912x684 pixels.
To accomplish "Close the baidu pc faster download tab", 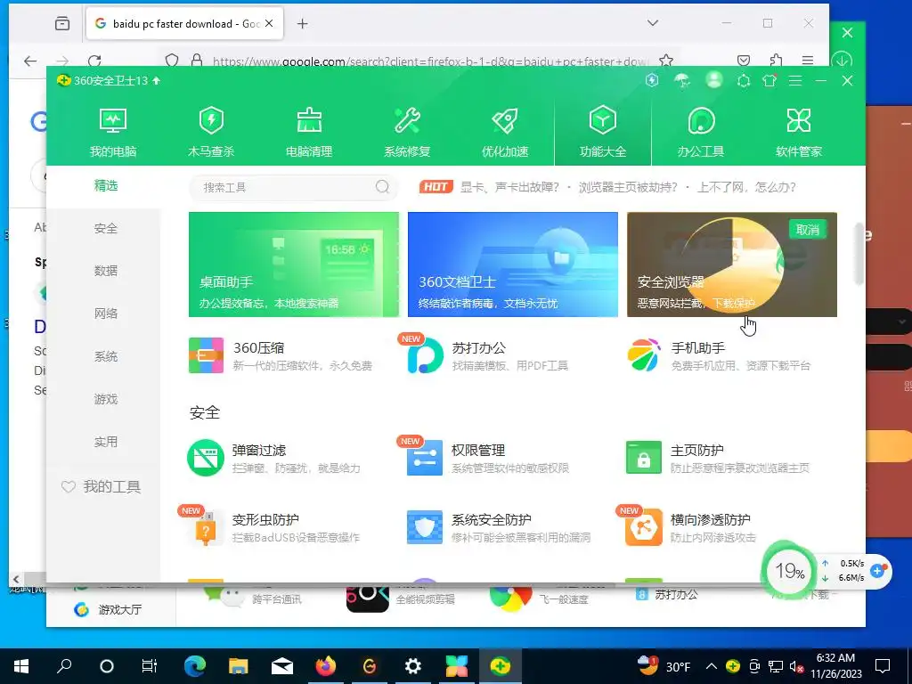I will (269, 24).
